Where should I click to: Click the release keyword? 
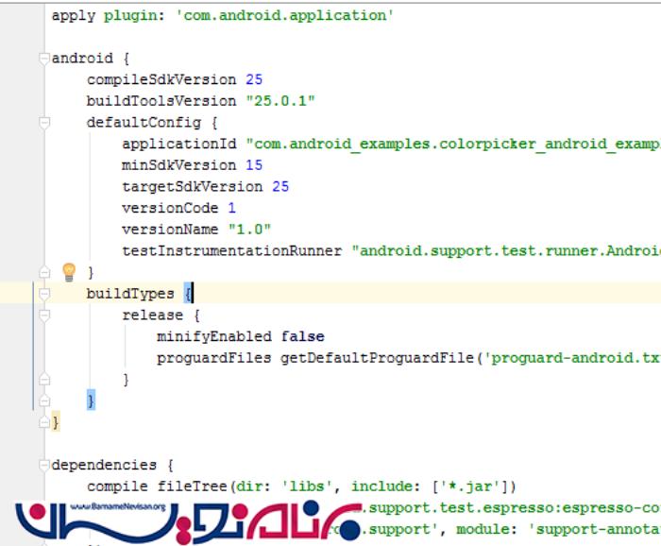[153, 316]
